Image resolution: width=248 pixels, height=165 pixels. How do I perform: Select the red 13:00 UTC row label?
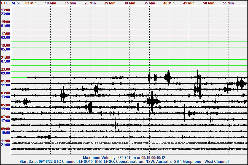(6, 10)
